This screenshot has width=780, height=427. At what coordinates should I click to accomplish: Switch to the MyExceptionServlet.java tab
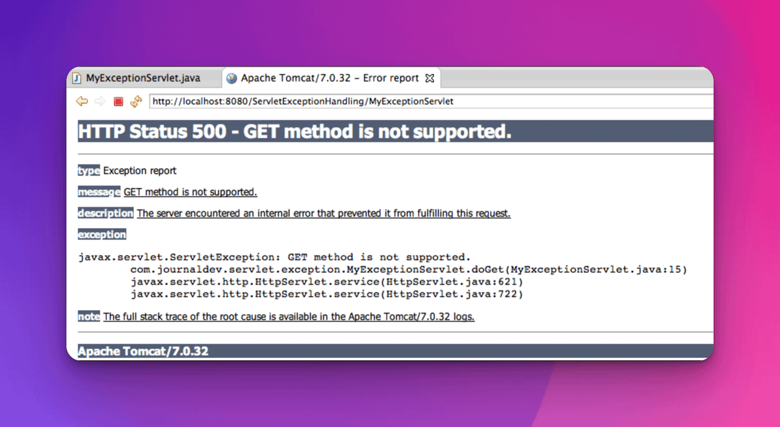click(143, 78)
